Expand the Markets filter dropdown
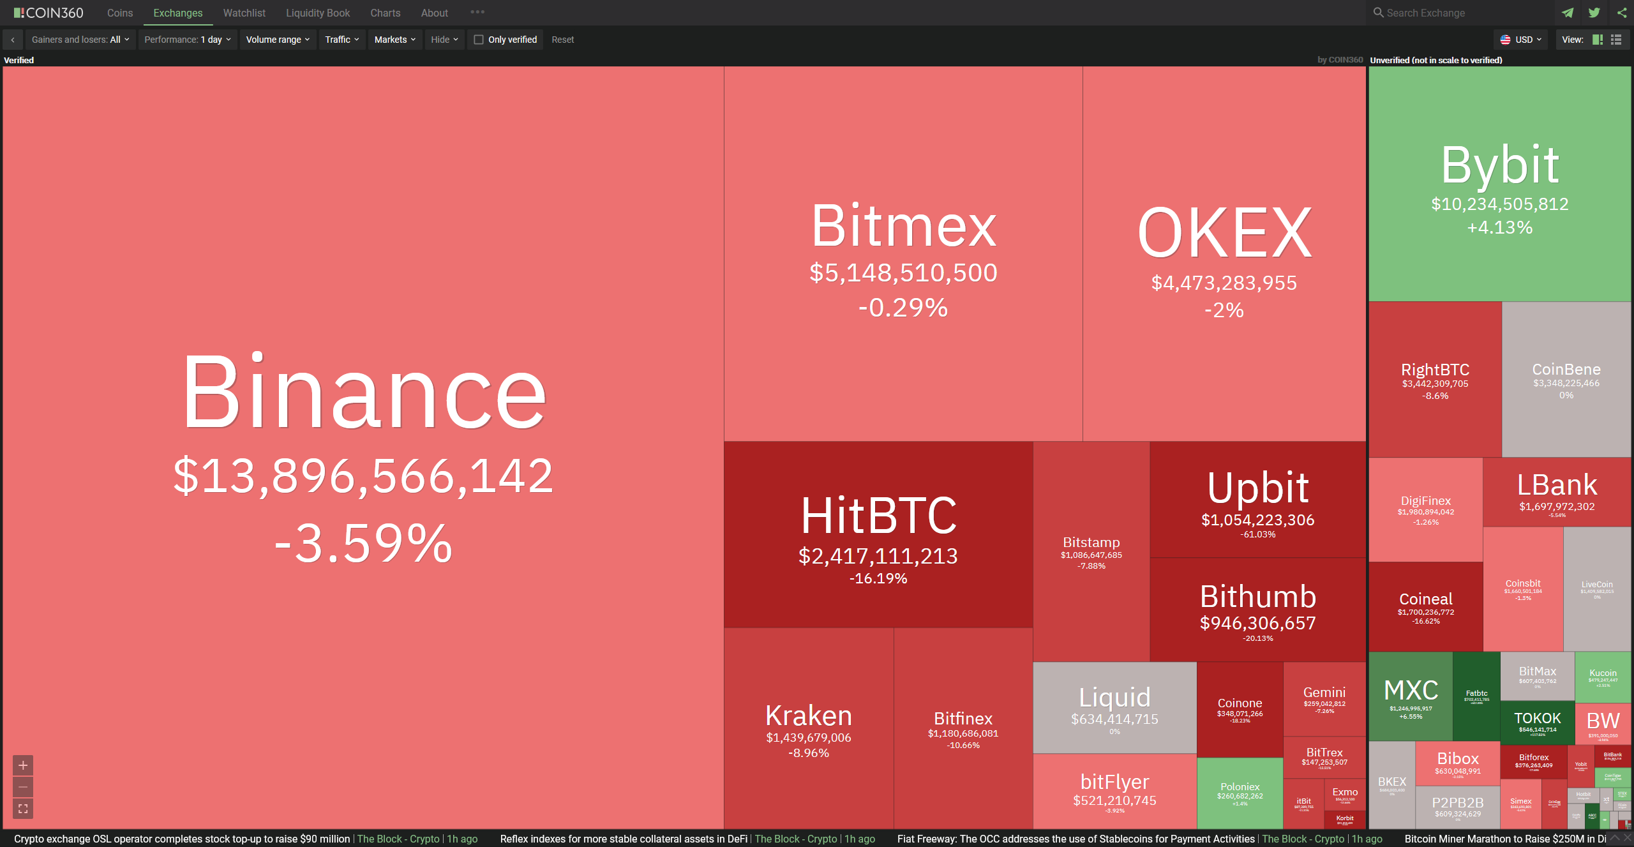This screenshot has height=847, width=1634. [394, 40]
